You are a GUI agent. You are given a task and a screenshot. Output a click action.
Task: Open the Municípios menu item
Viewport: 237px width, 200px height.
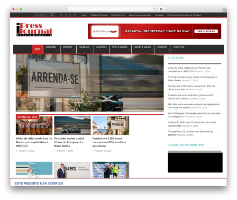(101, 47)
